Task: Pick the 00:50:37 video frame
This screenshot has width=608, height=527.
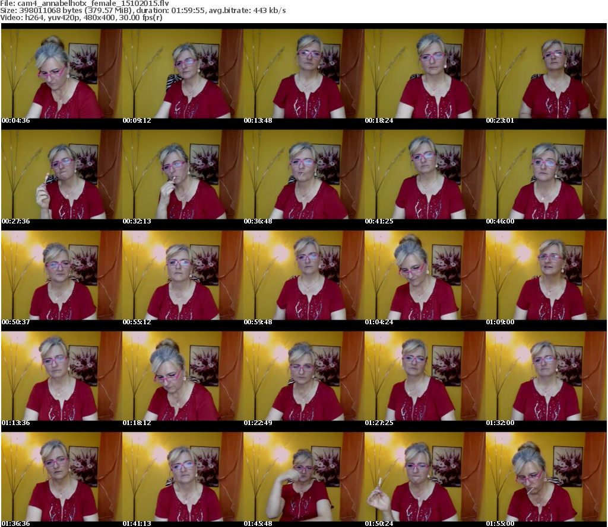Action: point(62,275)
